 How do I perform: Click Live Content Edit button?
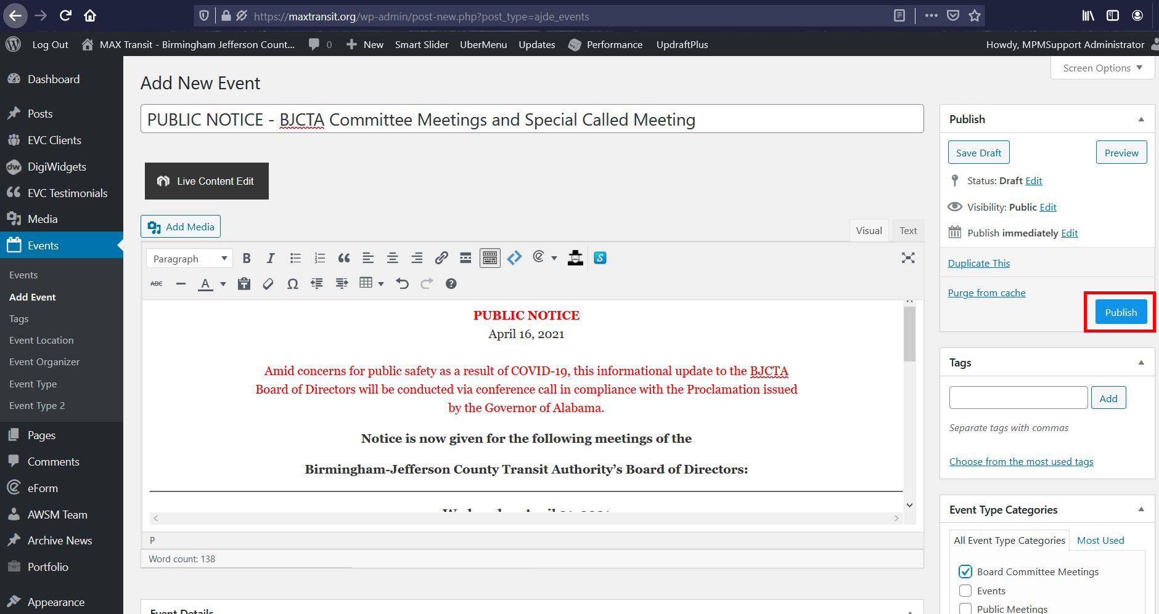(x=207, y=181)
